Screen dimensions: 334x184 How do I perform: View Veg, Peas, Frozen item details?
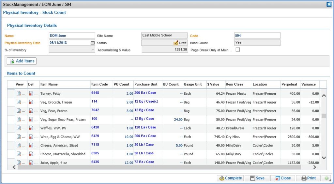tap(19, 111)
